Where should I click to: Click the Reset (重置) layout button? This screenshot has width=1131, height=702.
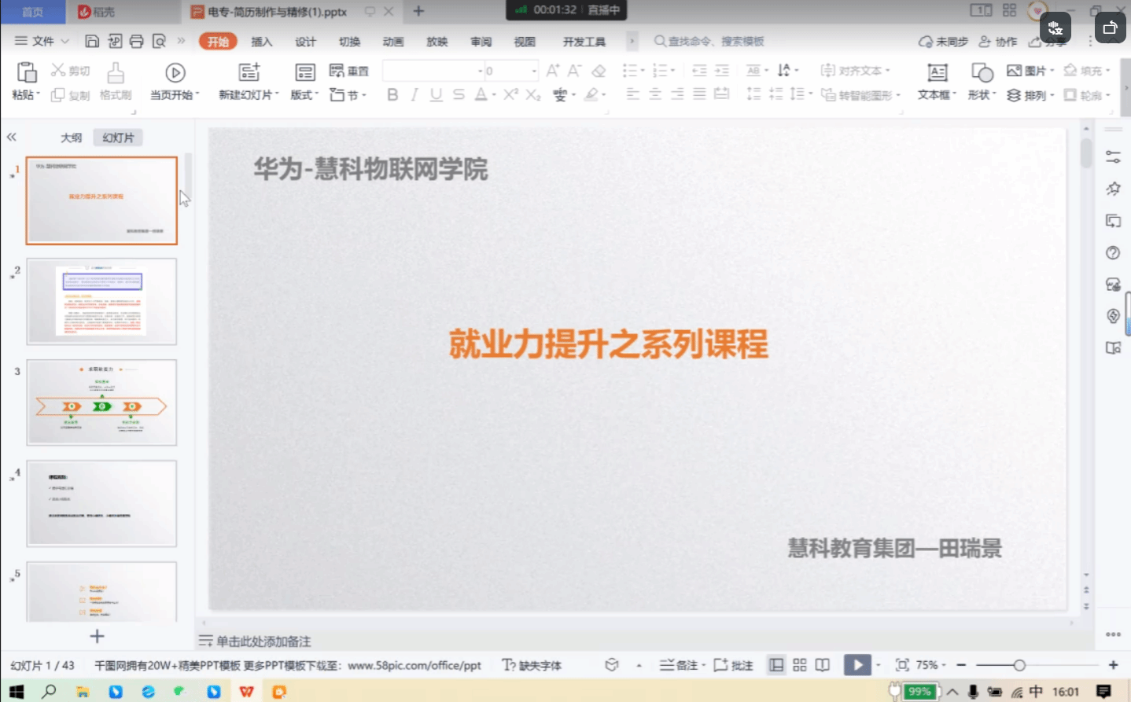point(349,71)
